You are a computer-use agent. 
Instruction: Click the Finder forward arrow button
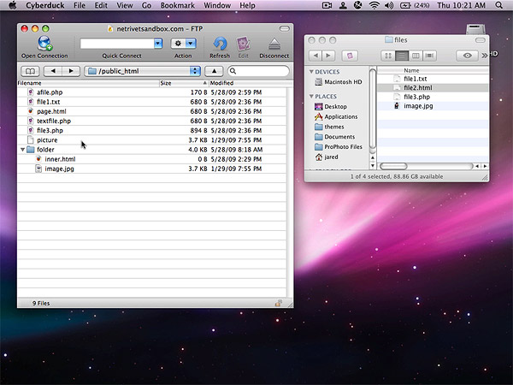point(328,56)
